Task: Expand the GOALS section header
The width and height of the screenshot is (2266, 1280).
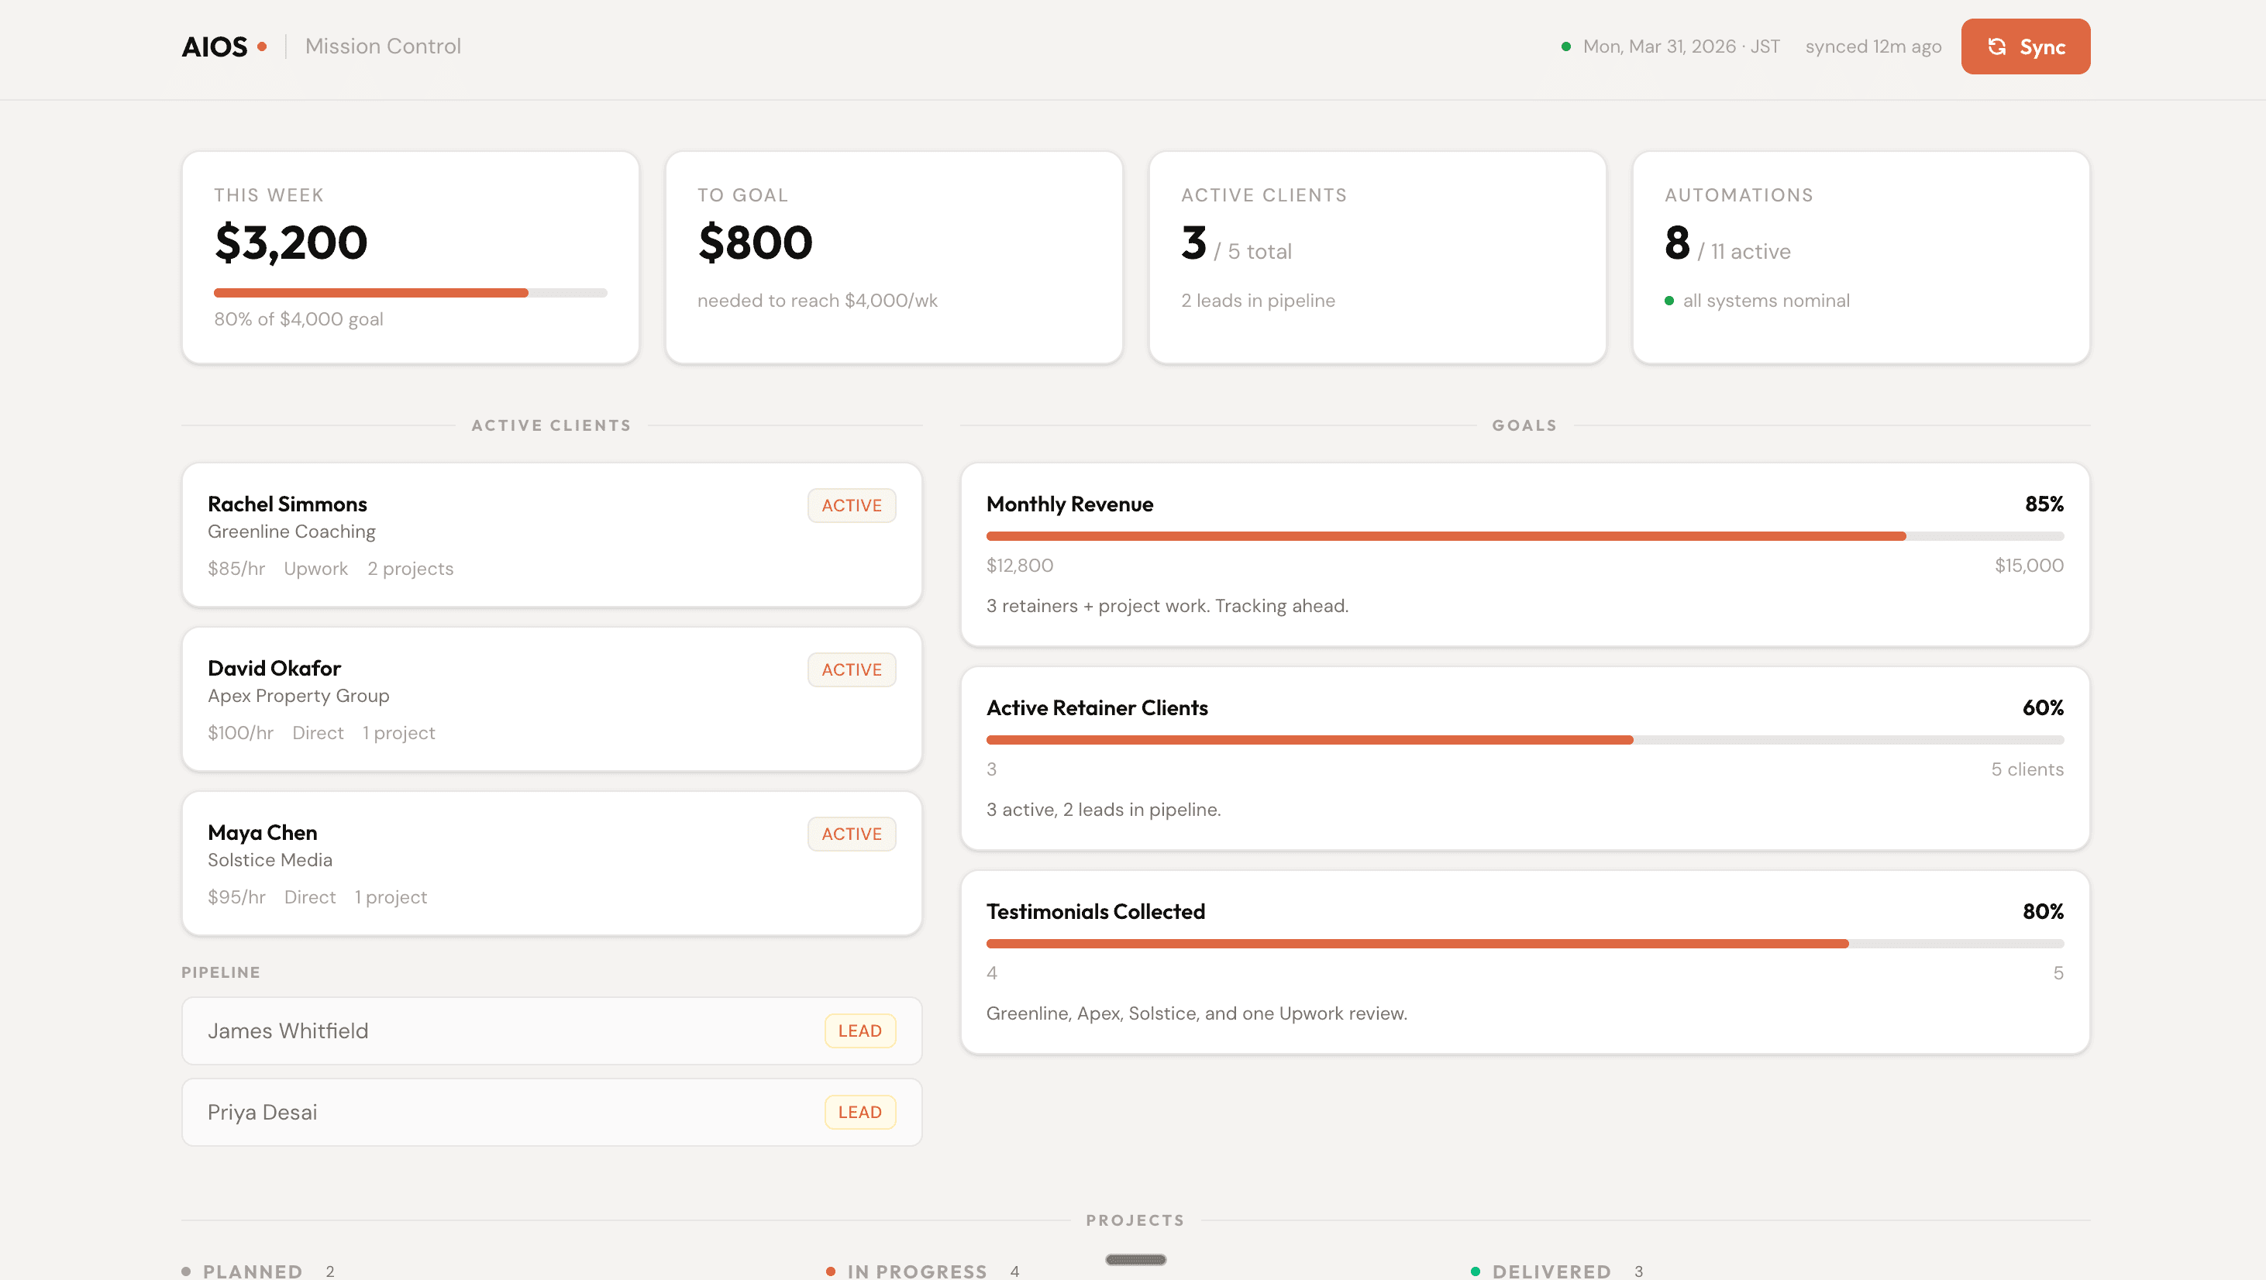Action: pos(1524,425)
